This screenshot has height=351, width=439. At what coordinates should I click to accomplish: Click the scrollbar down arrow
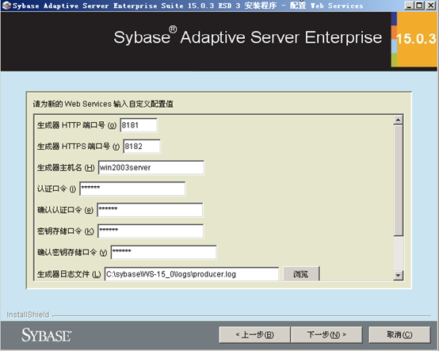(x=398, y=275)
